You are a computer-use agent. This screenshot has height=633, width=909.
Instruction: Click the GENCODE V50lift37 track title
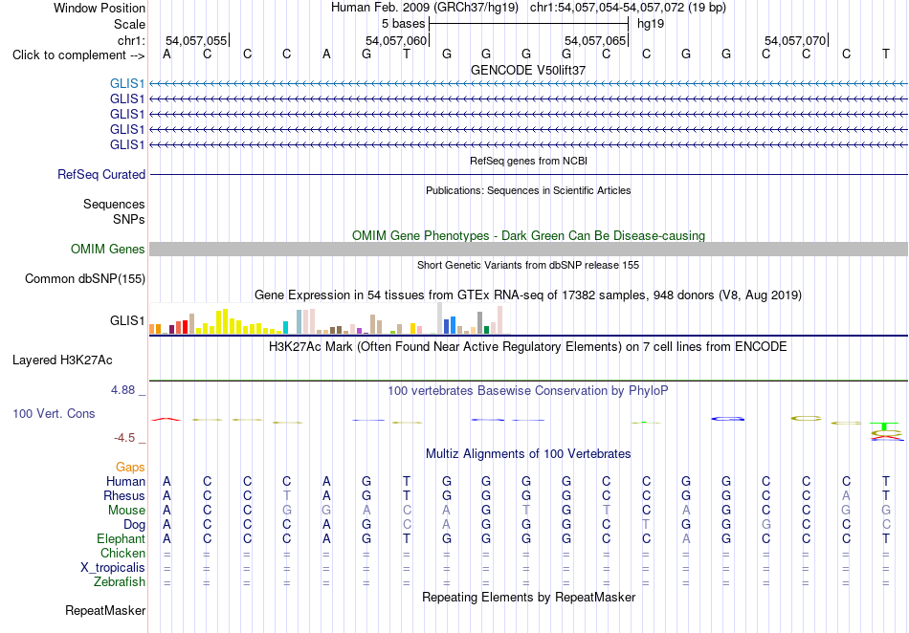(x=528, y=70)
